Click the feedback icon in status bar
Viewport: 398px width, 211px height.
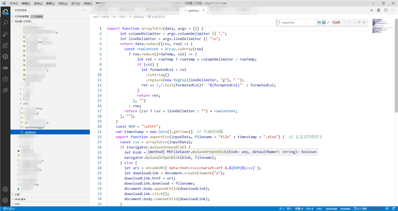click(387, 209)
